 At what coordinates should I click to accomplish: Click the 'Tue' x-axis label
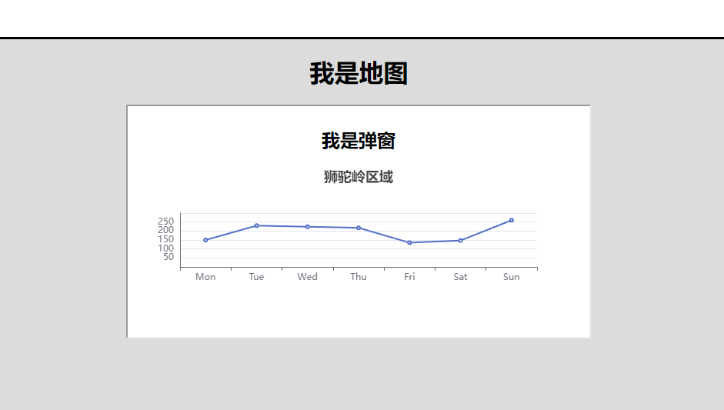(x=256, y=277)
